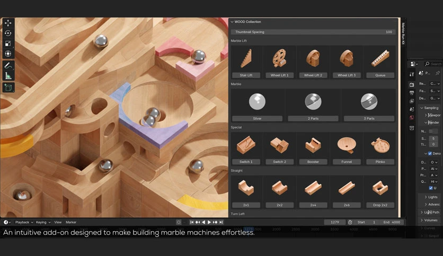The height and width of the screenshot is (256, 443).
Task: Click the Booster button
Action: (x=313, y=162)
